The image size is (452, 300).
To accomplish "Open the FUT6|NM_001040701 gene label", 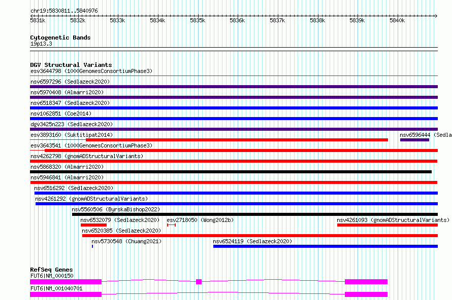I will coord(56,288).
